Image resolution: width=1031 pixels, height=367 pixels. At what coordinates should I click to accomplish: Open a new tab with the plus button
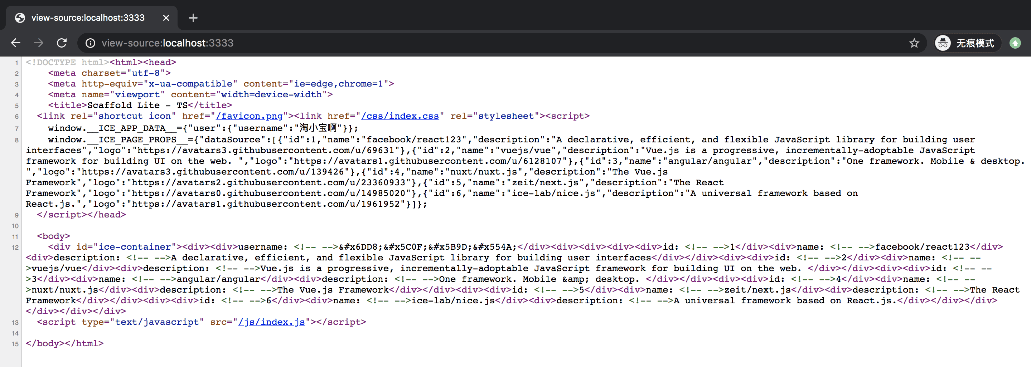pos(193,18)
